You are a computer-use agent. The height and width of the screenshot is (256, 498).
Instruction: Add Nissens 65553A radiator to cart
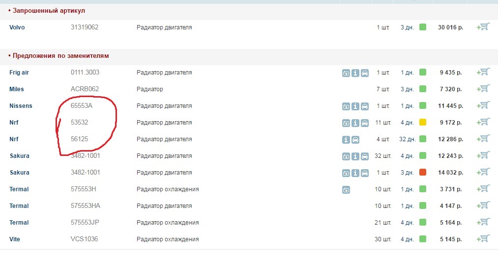pyautogui.click(x=483, y=105)
